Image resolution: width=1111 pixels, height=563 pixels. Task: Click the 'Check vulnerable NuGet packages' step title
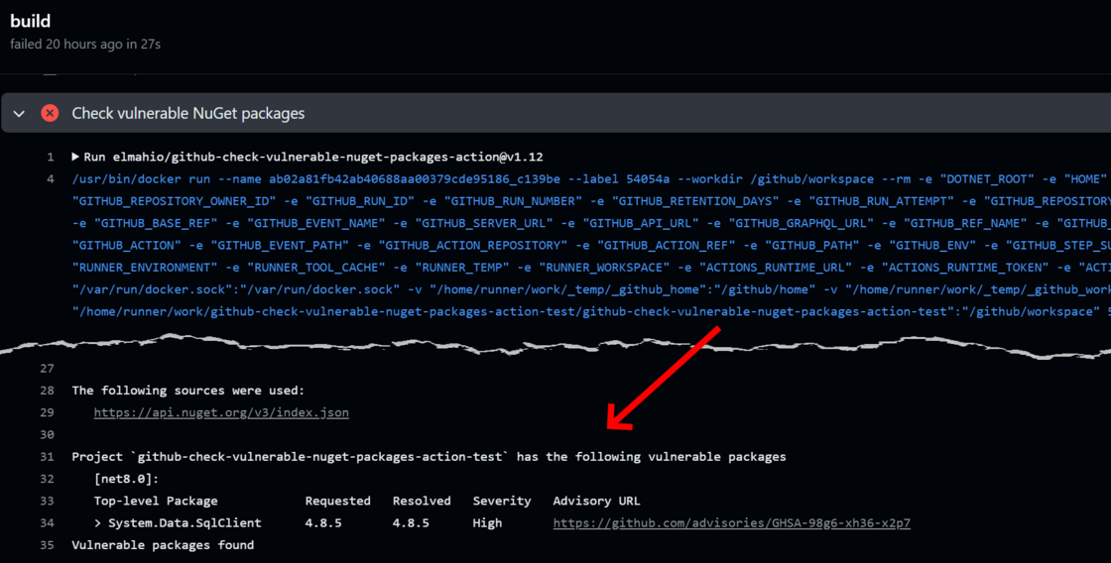[187, 113]
